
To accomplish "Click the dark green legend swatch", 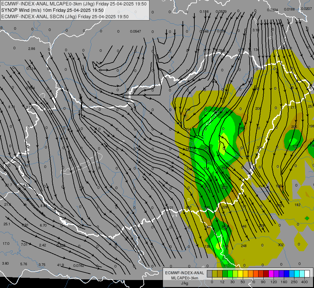I will point(225,274).
